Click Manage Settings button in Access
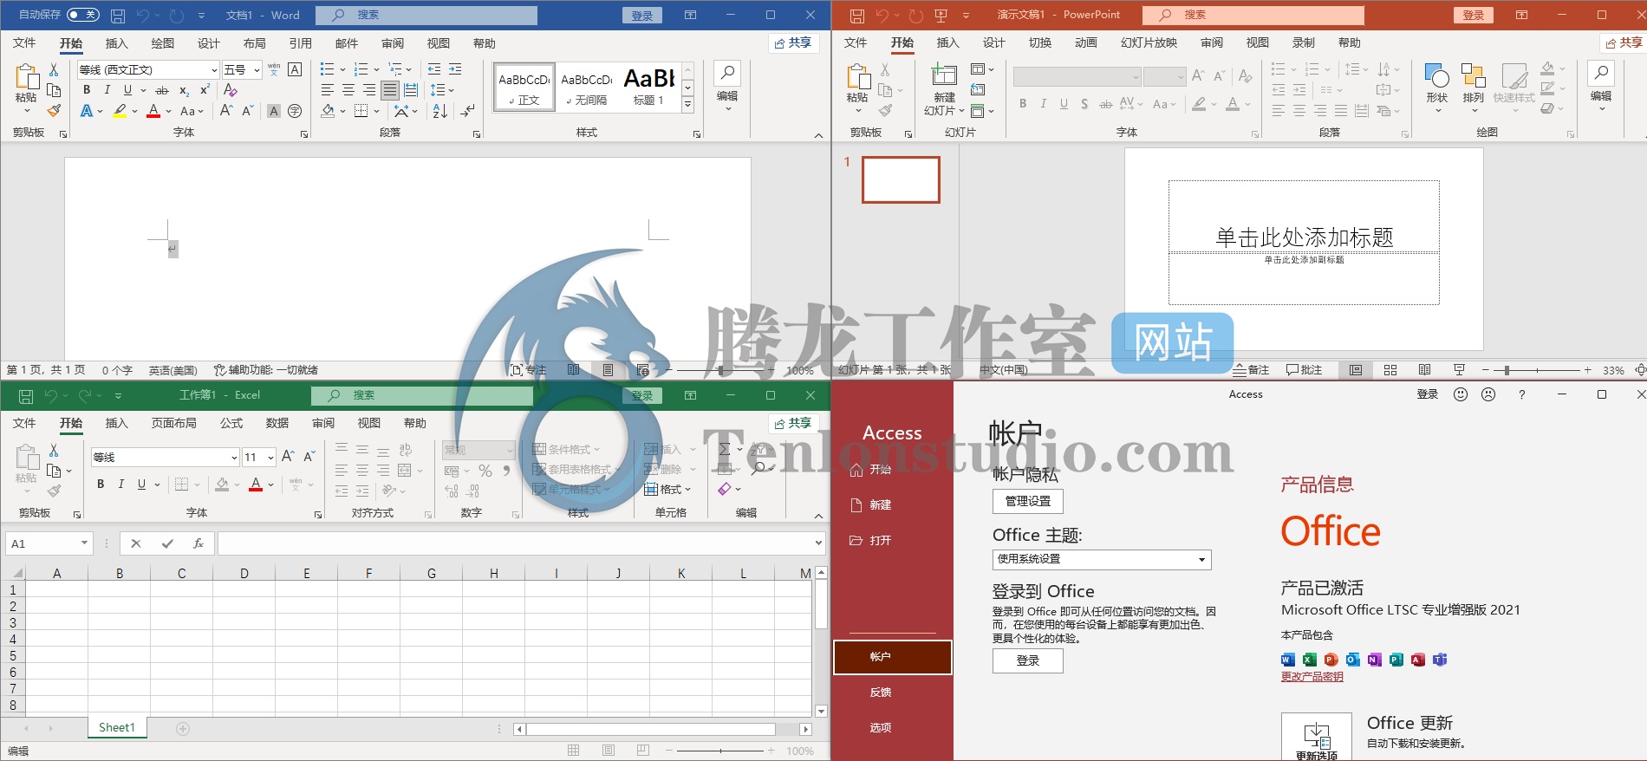Screen dimensions: 1647x761 pos(1028,501)
